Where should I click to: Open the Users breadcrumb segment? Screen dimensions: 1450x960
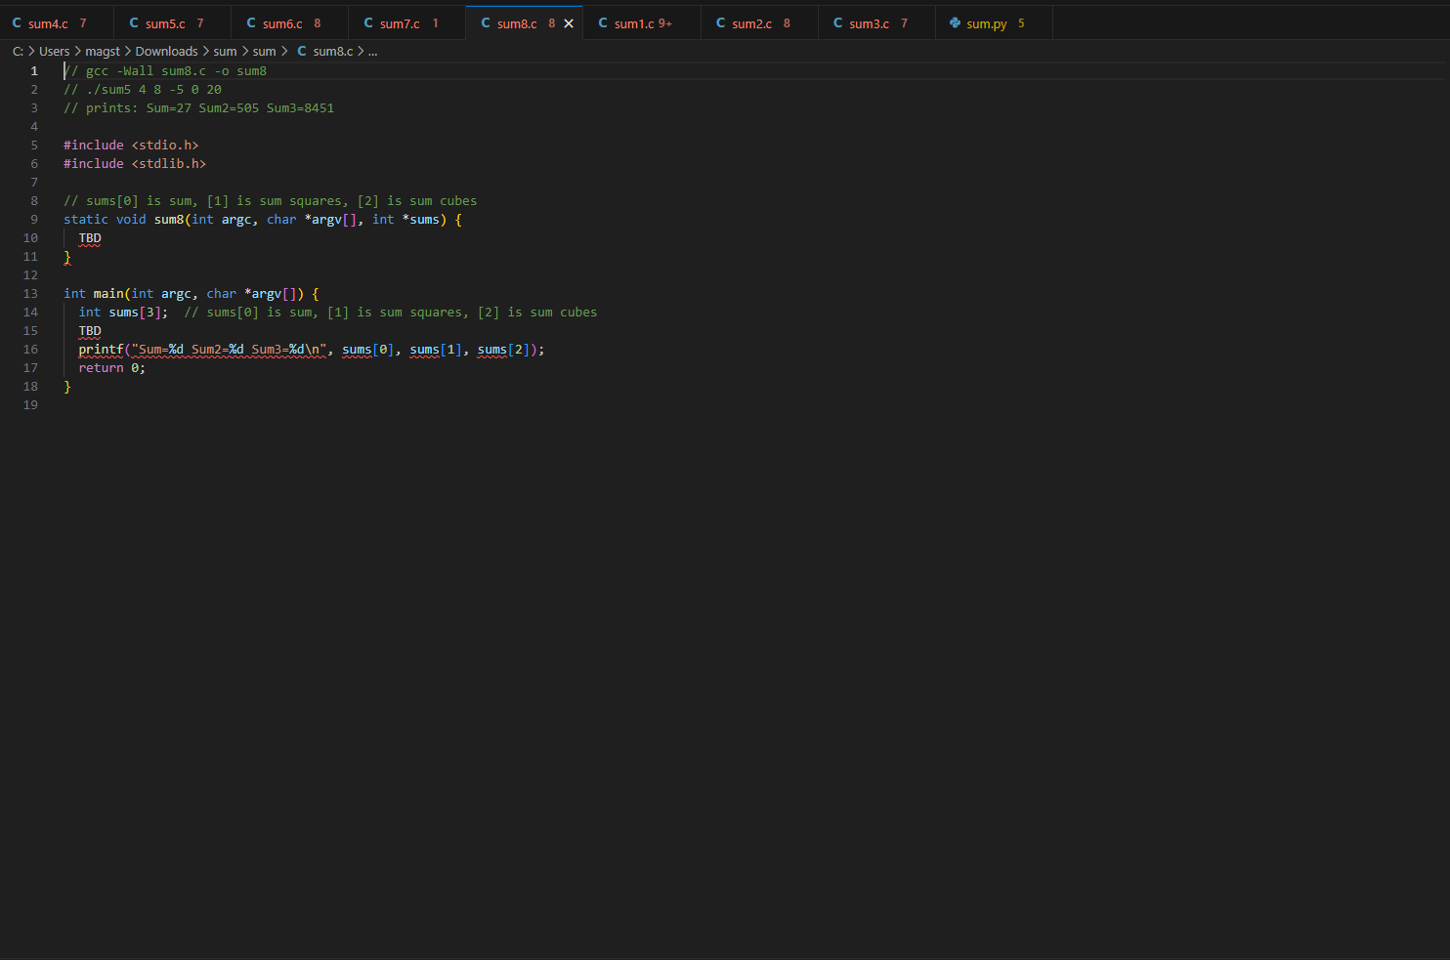[54, 52]
